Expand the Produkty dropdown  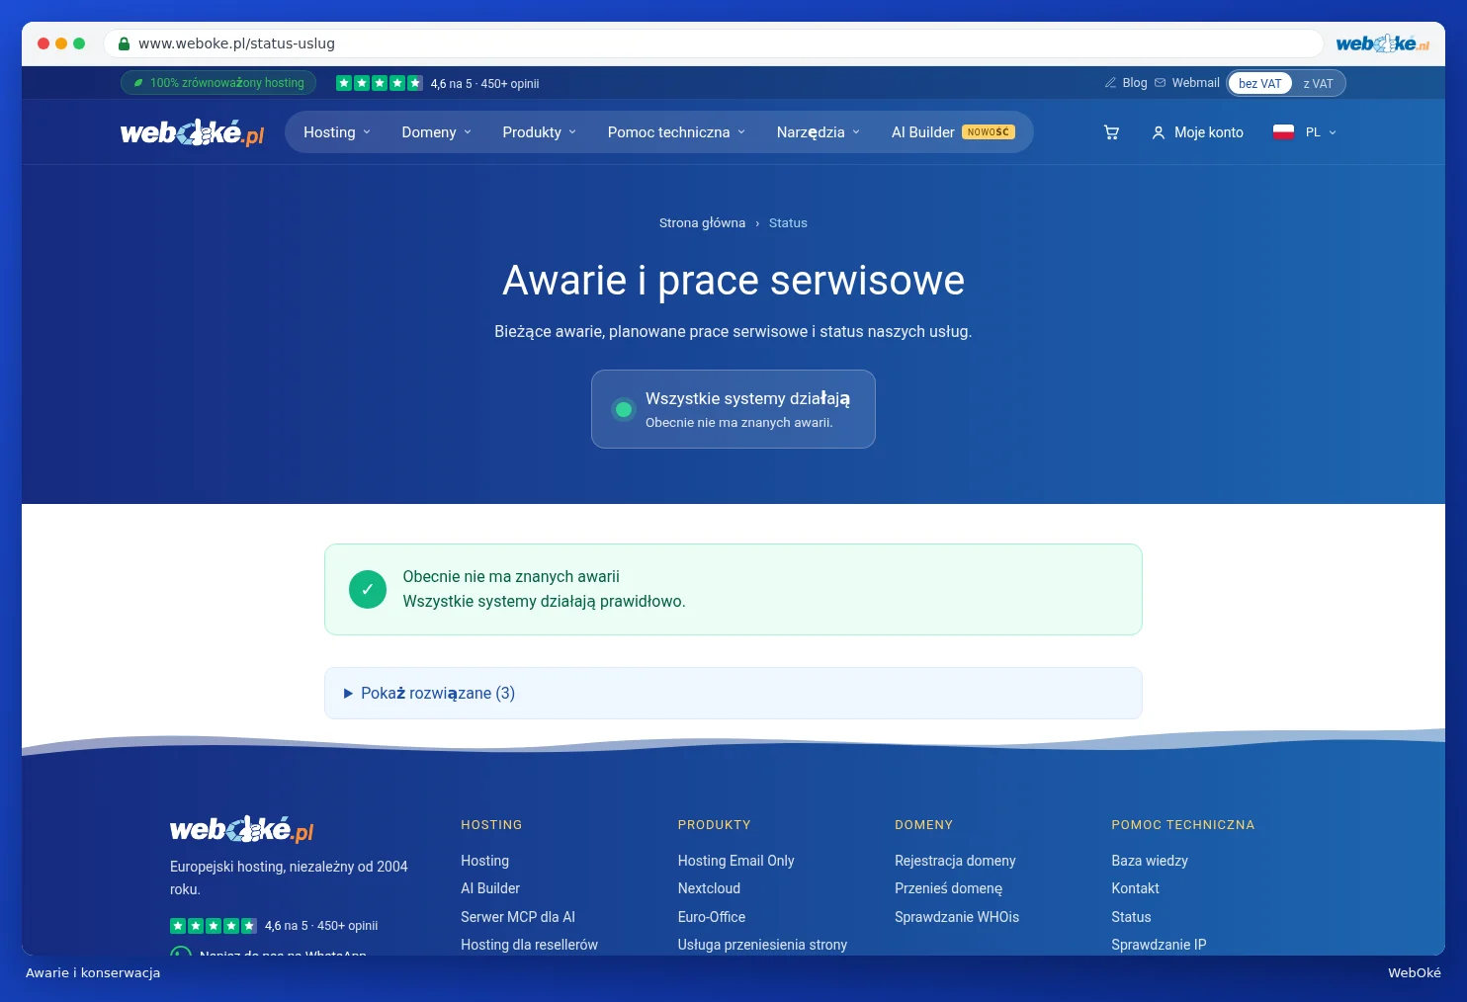539,132
